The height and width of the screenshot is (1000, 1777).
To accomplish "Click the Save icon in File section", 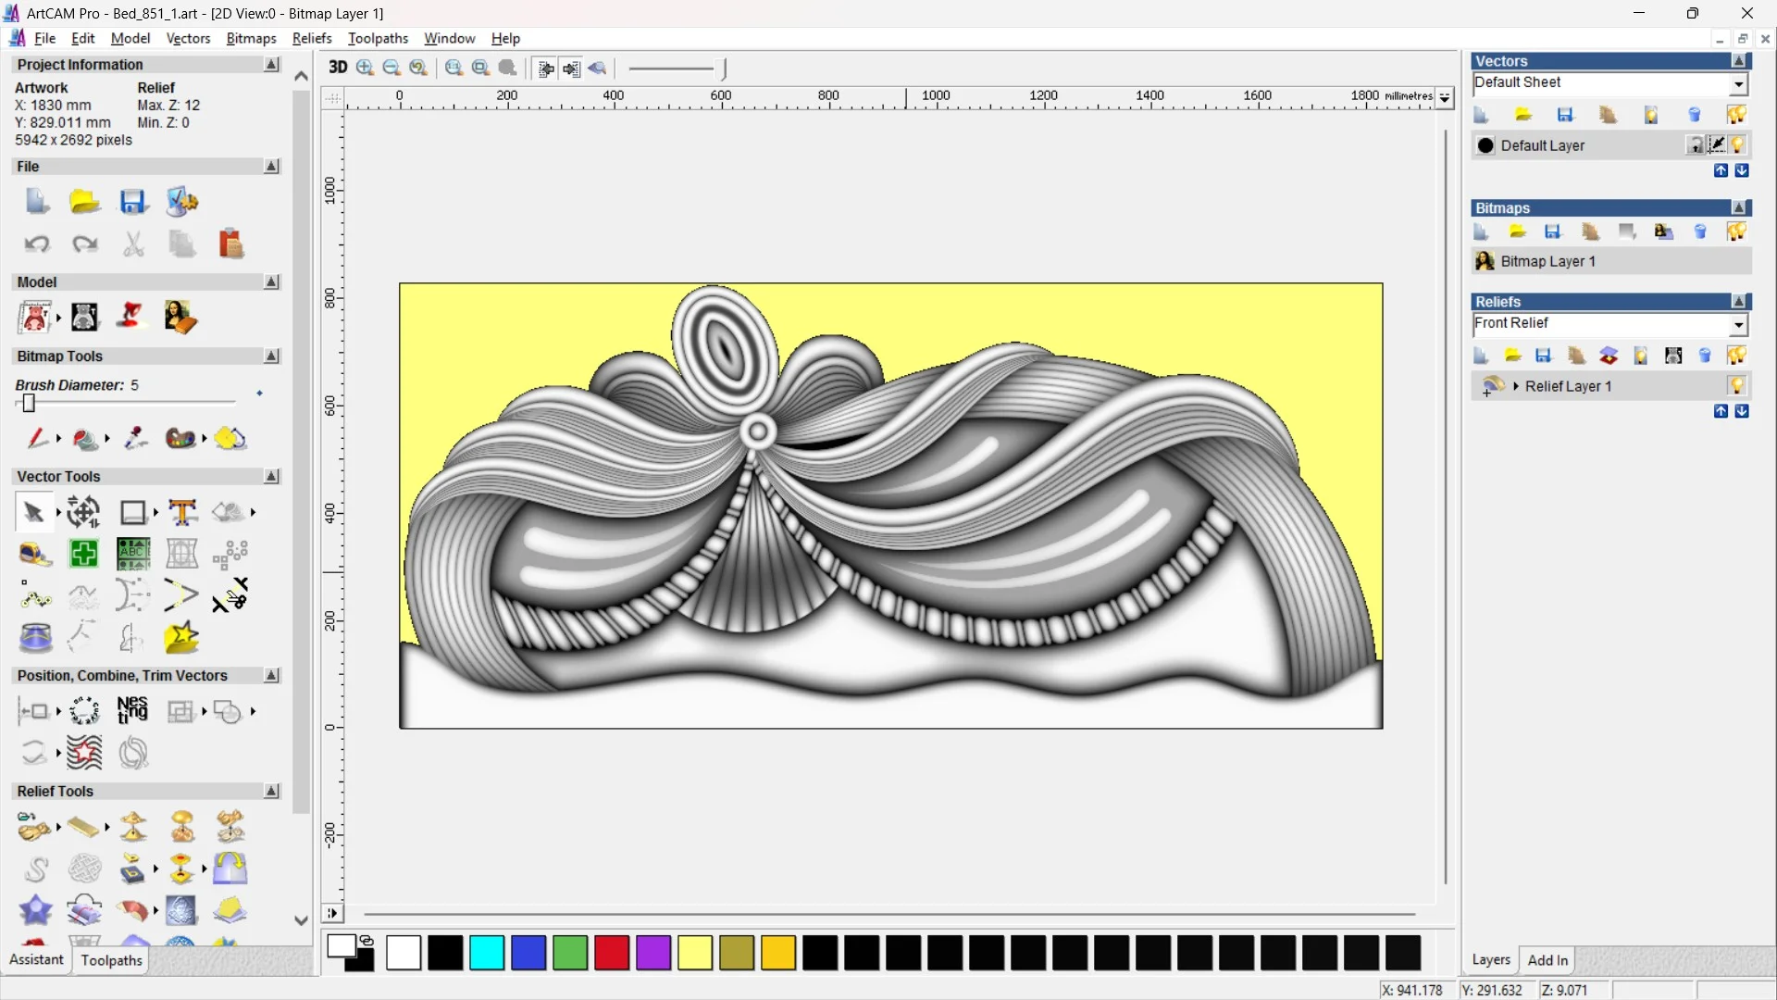I will tap(132, 202).
